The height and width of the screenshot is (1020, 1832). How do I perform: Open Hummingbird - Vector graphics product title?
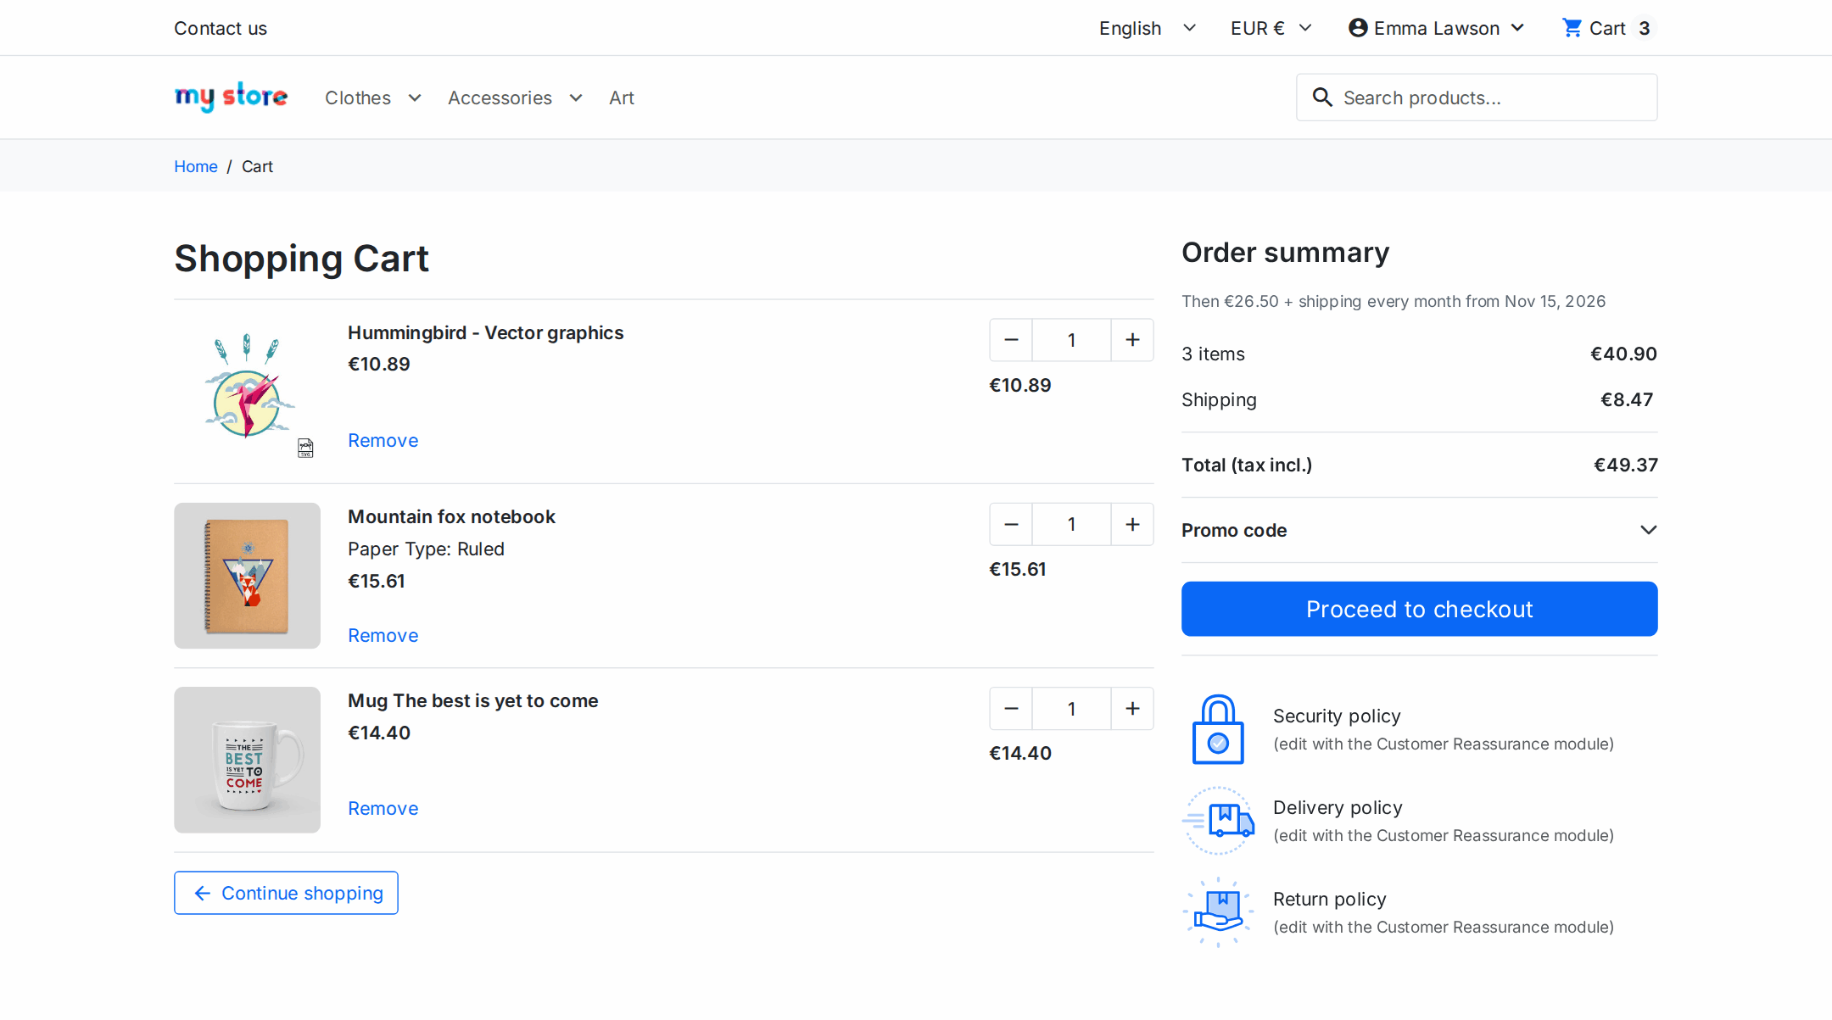tap(485, 332)
